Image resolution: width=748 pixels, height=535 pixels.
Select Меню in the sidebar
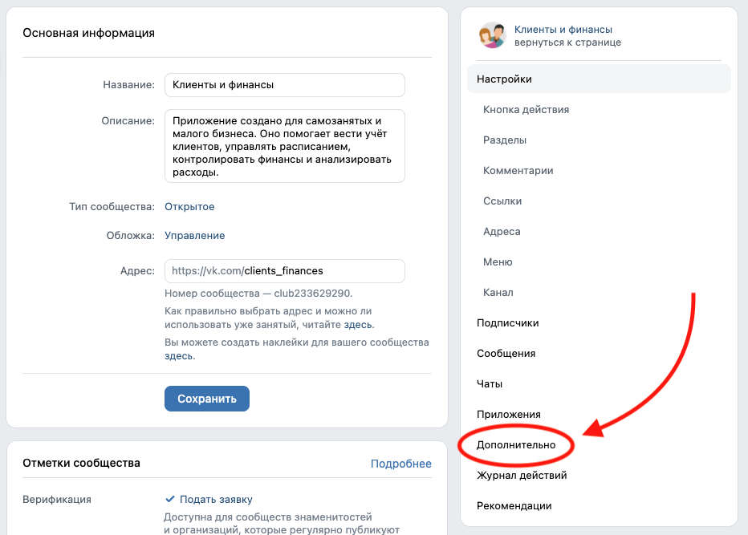(498, 261)
